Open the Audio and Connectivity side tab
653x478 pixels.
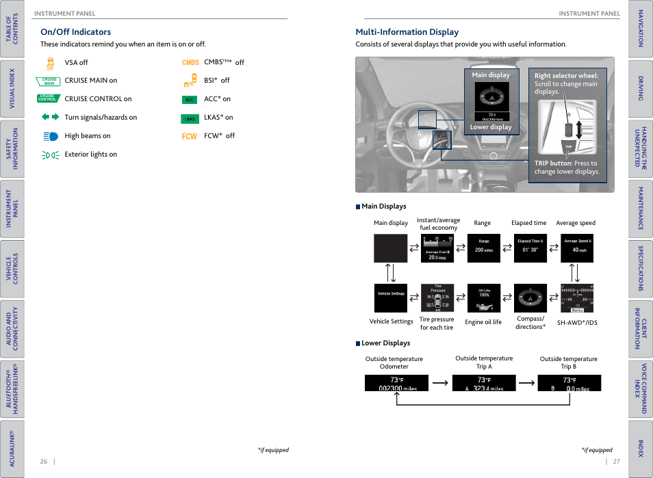[12, 329]
